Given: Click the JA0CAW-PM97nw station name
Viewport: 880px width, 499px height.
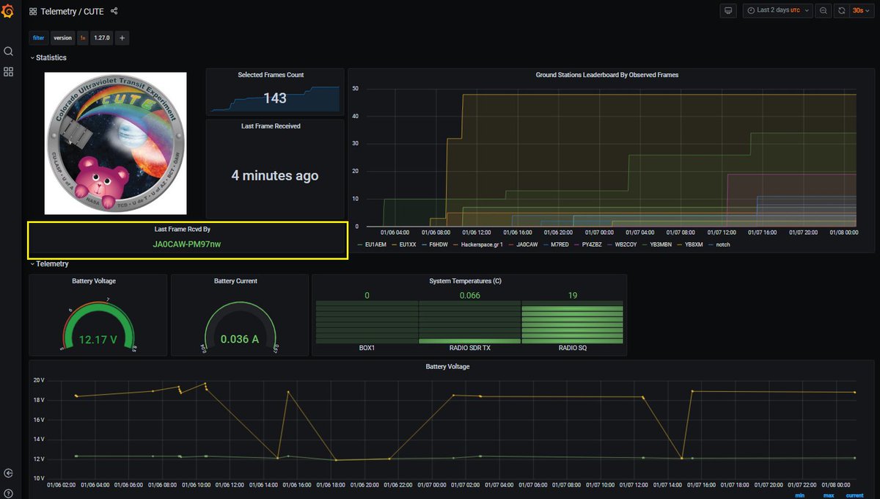Looking at the screenshot, I should [x=187, y=244].
